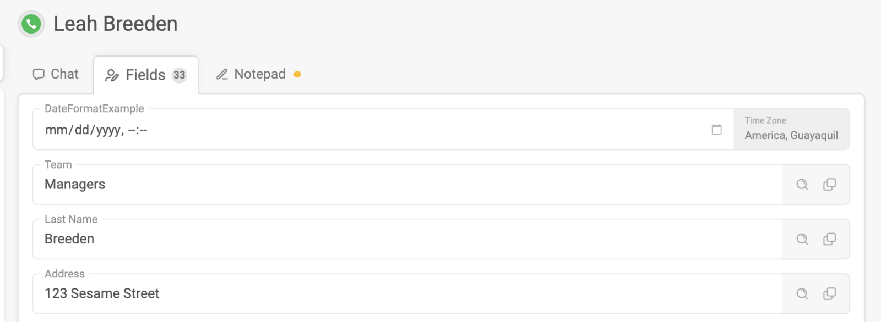Open the Notepad tab
Image resolution: width=881 pixels, height=322 pixels.
pyautogui.click(x=258, y=74)
